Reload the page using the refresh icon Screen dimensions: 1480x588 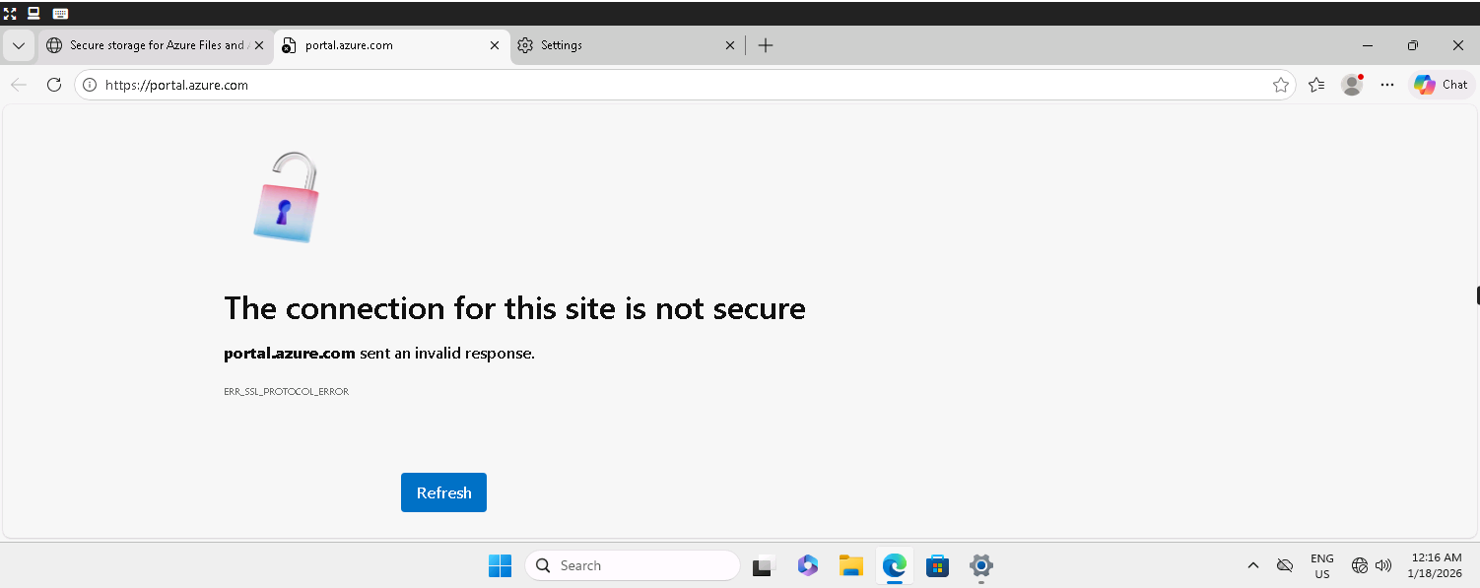(x=54, y=85)
